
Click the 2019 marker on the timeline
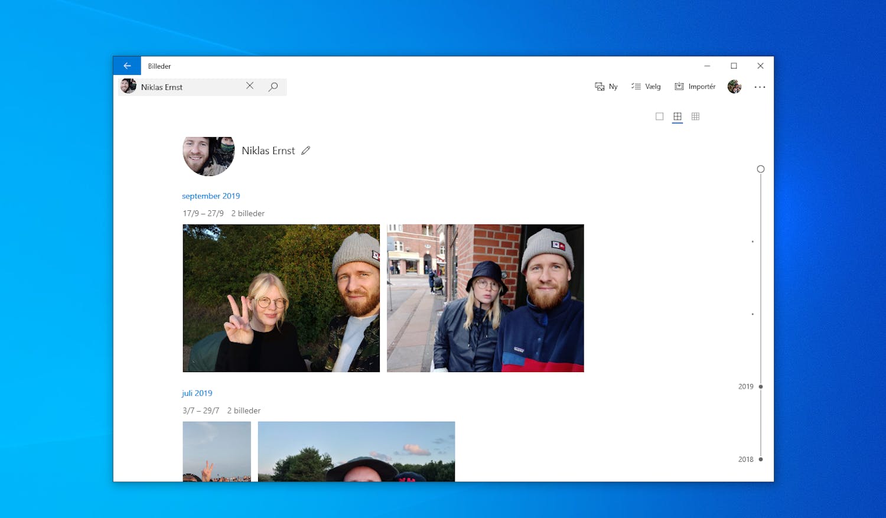click(760, 386)
